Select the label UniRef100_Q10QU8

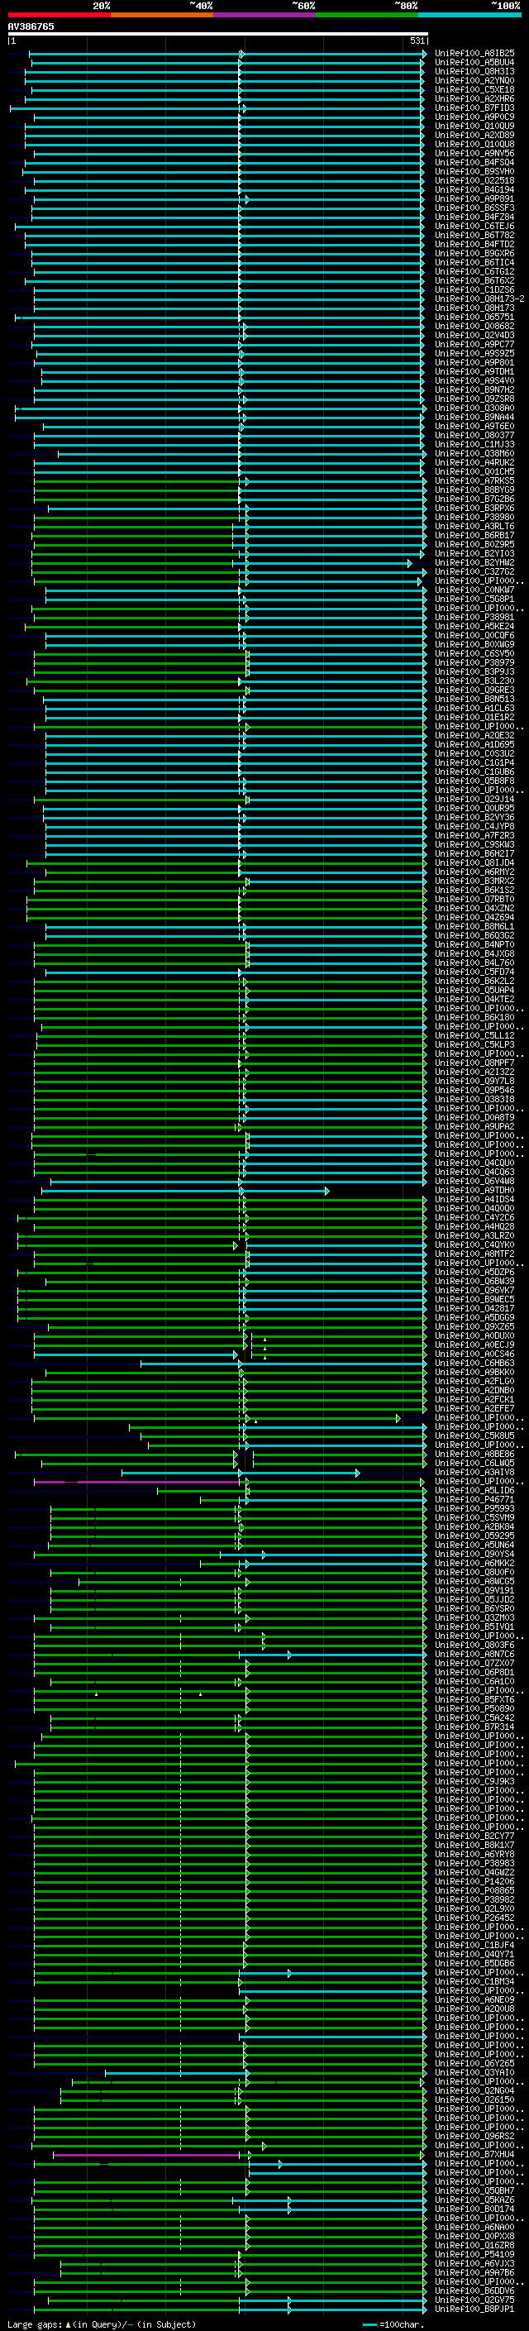pyautogui.click(x=474, y=144)
